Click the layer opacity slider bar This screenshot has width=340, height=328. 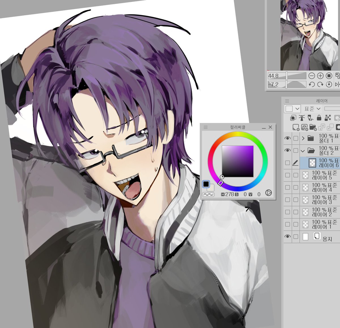click(332, 109)
